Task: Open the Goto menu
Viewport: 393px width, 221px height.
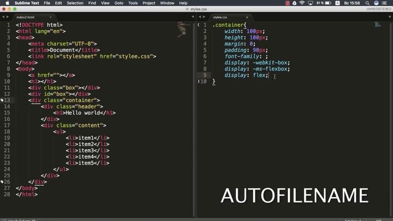Action: pyautogui.click(x=119, y=3)
